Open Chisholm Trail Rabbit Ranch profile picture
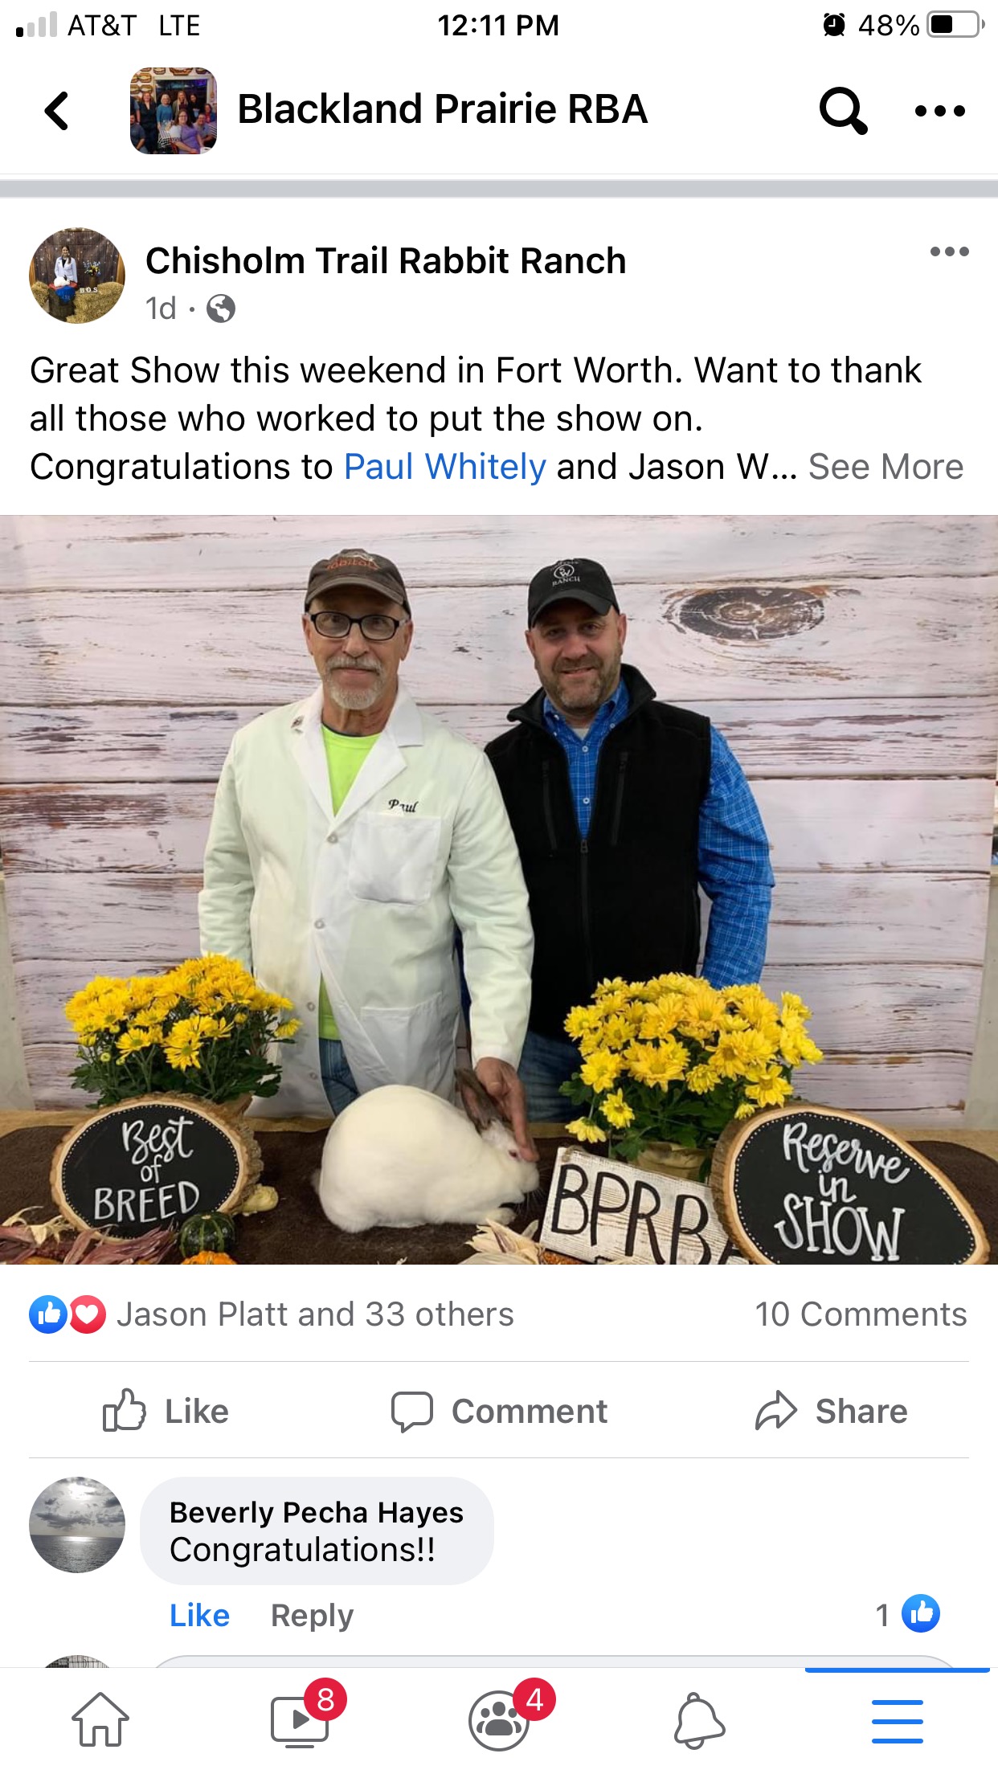The height and width of the screenshot is (1774, 998). 77,276
